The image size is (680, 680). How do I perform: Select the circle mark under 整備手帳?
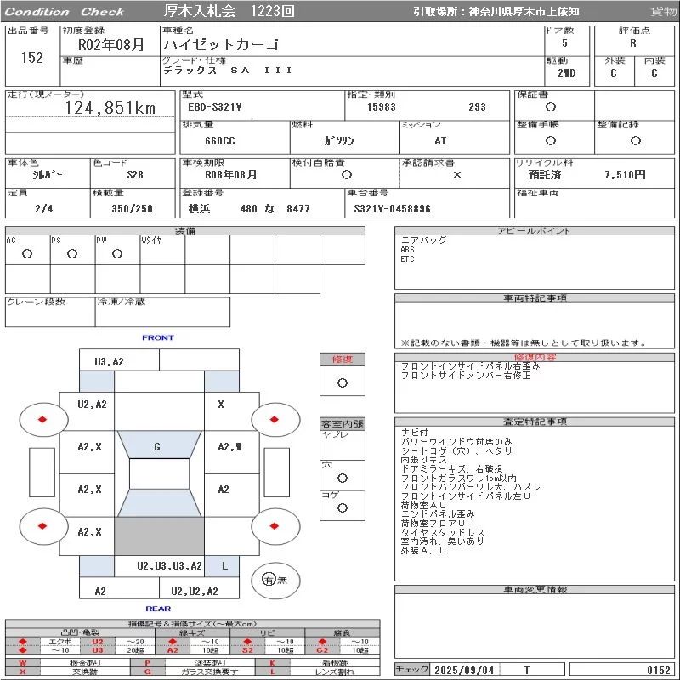click(551, 140)
